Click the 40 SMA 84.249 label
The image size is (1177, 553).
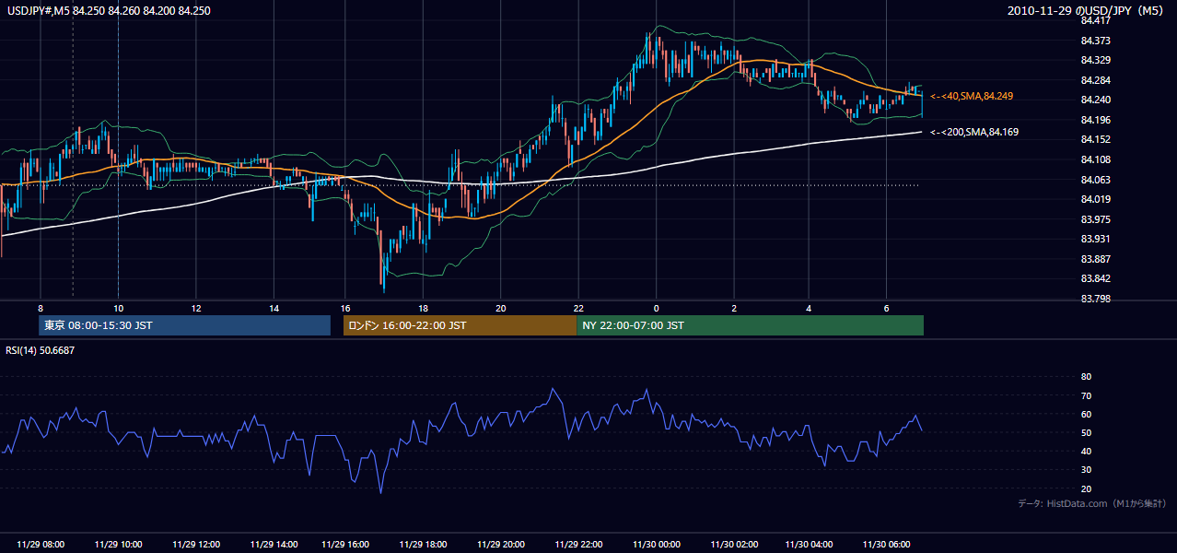972,96
